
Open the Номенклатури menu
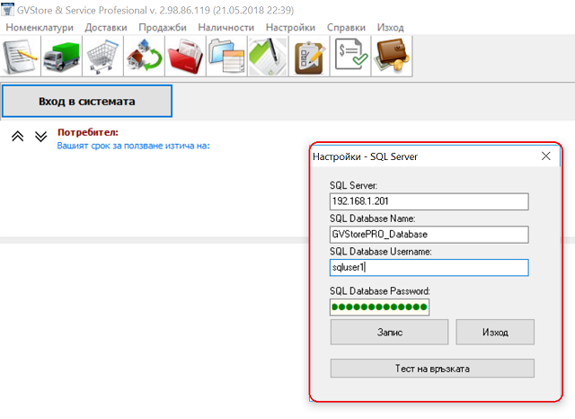coord(40,28)
